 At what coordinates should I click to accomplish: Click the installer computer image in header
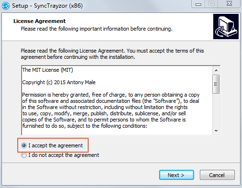click(226, 26)
